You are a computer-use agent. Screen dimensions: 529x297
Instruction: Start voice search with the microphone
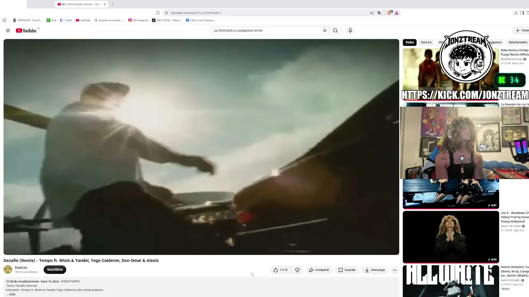[x=350, y=31]
